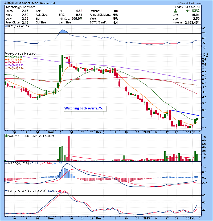The height and width of the screenshot is (221, 213).
Task: Click the EMA(8) 2.30 legend entry
Action: pos(14,59)
